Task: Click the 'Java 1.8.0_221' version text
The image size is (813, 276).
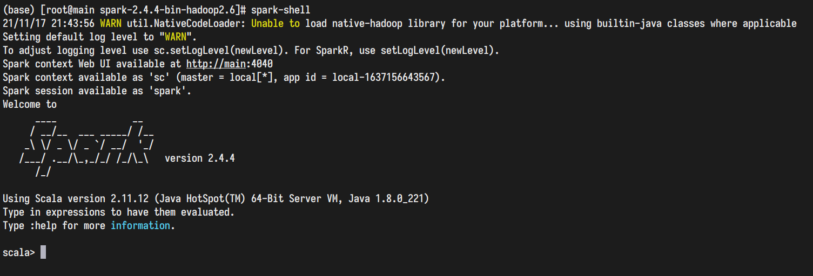Action: pyautogui.click(x=386, y=199)
